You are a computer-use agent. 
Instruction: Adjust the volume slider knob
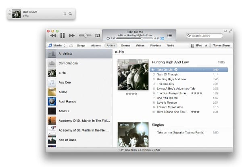pyautogui.click(x=86, y=35)
